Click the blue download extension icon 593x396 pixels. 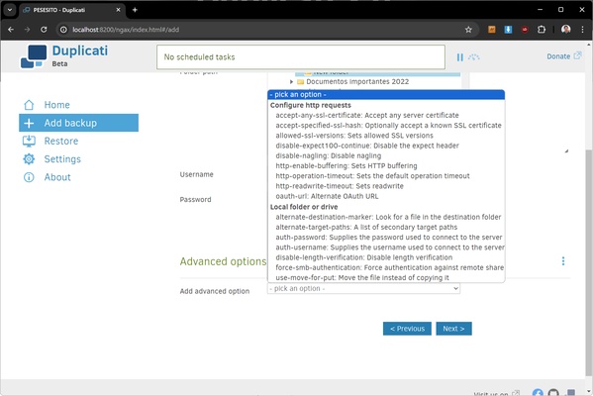pyautogui.click(x=508, y=30)
